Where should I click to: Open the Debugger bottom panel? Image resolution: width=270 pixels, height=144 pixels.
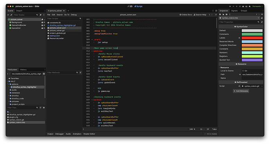pyautogui.click(x=59, y=134)
